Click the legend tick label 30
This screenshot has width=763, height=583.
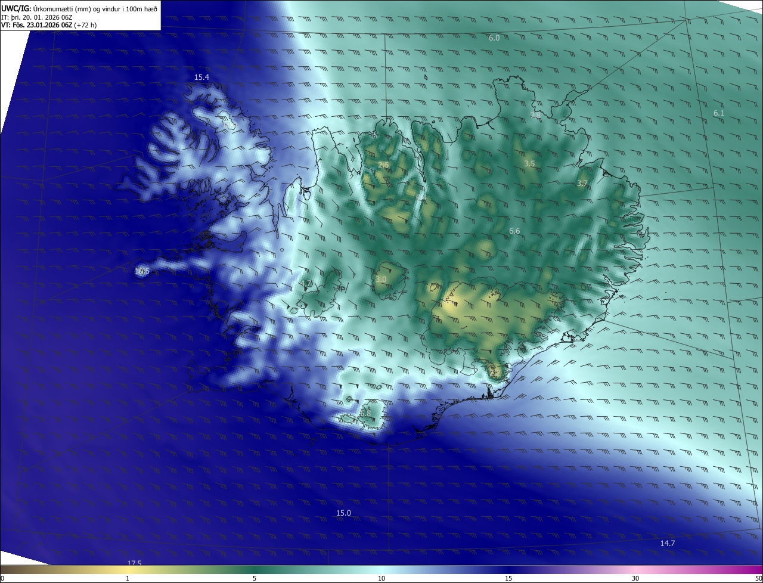635,579
